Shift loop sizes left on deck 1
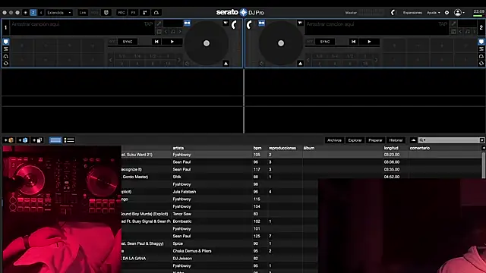 pyautogui.click(x=111, y=60)
